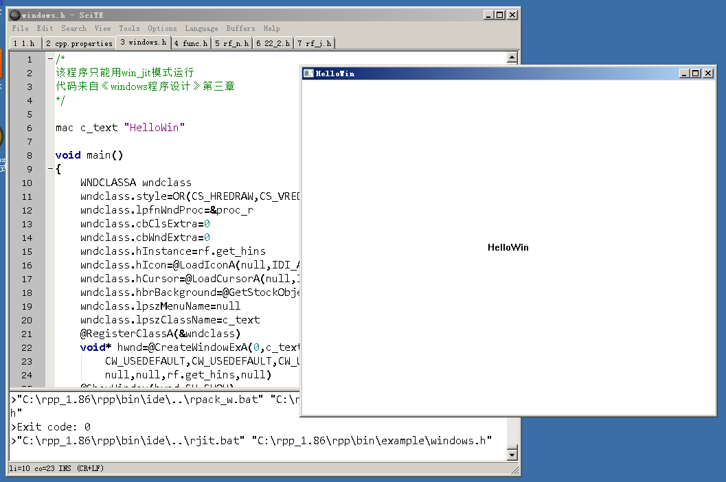
Task: Click 'wndclass.hInstance=rf.get_hins' line
Action: point(172,251)
